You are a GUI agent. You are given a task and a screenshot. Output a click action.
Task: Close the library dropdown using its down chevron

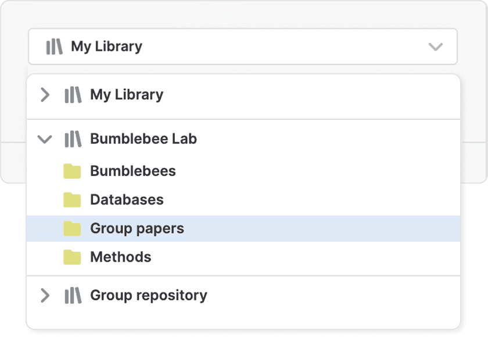pos(436,46)
